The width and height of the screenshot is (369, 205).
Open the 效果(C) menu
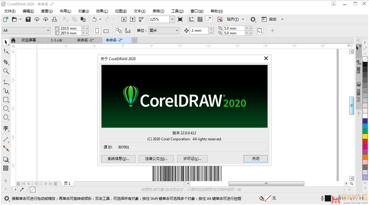tap(102, 11)
